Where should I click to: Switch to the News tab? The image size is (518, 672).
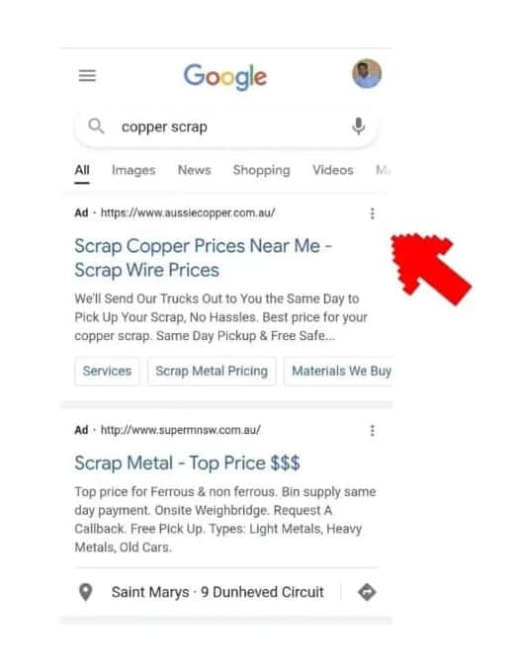coord(194,170)
